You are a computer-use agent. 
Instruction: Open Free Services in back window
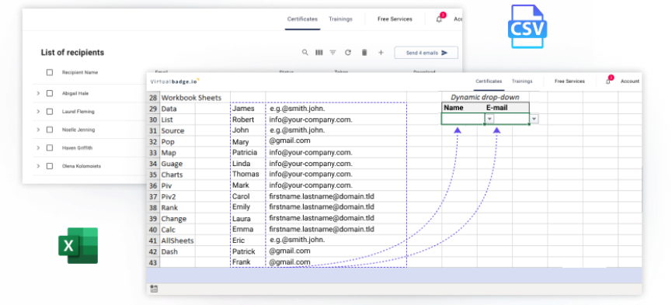point(395,19)
